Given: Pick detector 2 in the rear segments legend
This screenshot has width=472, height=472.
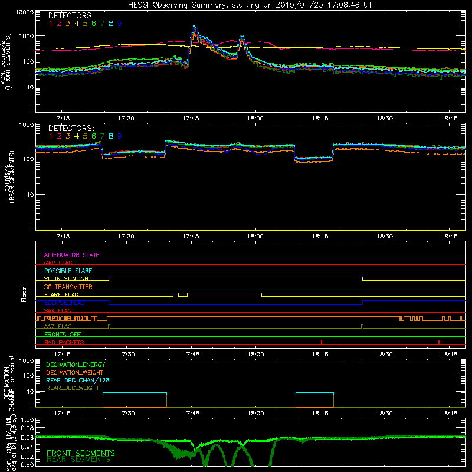Looking at the screenshot, I should [x=60, y=136].
